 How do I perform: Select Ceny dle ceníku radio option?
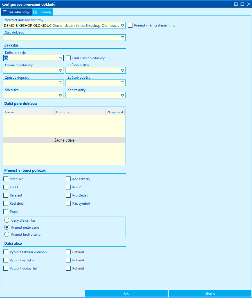coord(7,220)
